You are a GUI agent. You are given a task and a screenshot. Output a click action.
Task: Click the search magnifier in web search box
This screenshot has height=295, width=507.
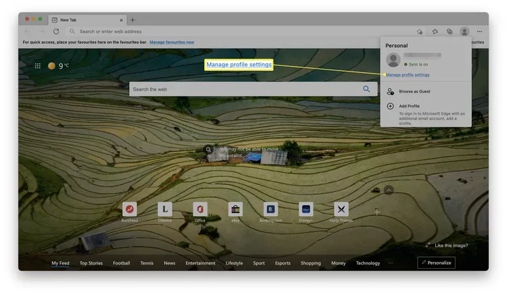click(x=366, y=89)
